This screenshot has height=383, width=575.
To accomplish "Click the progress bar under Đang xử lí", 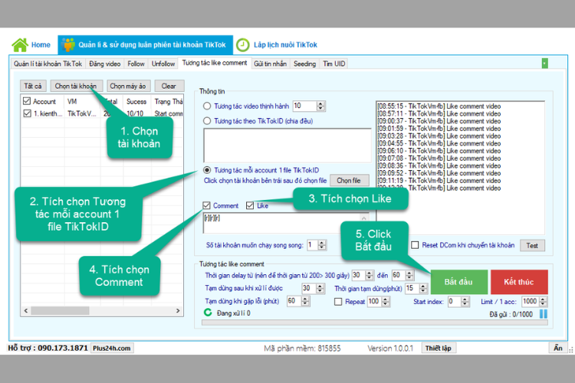I will click(375, 322).
